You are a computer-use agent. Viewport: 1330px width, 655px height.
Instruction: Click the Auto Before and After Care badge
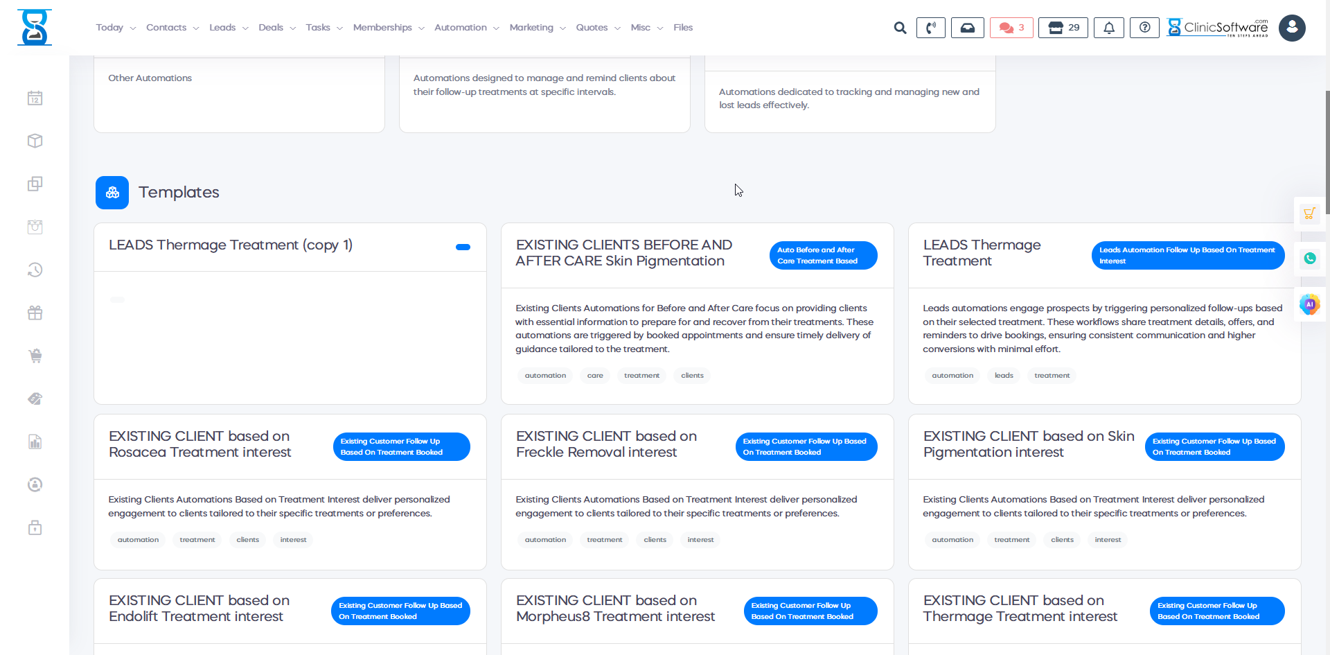point(823,255)
